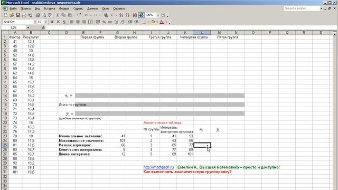Sort descending Z-A icon
The image size is (338, 190).
pos(128,15)
